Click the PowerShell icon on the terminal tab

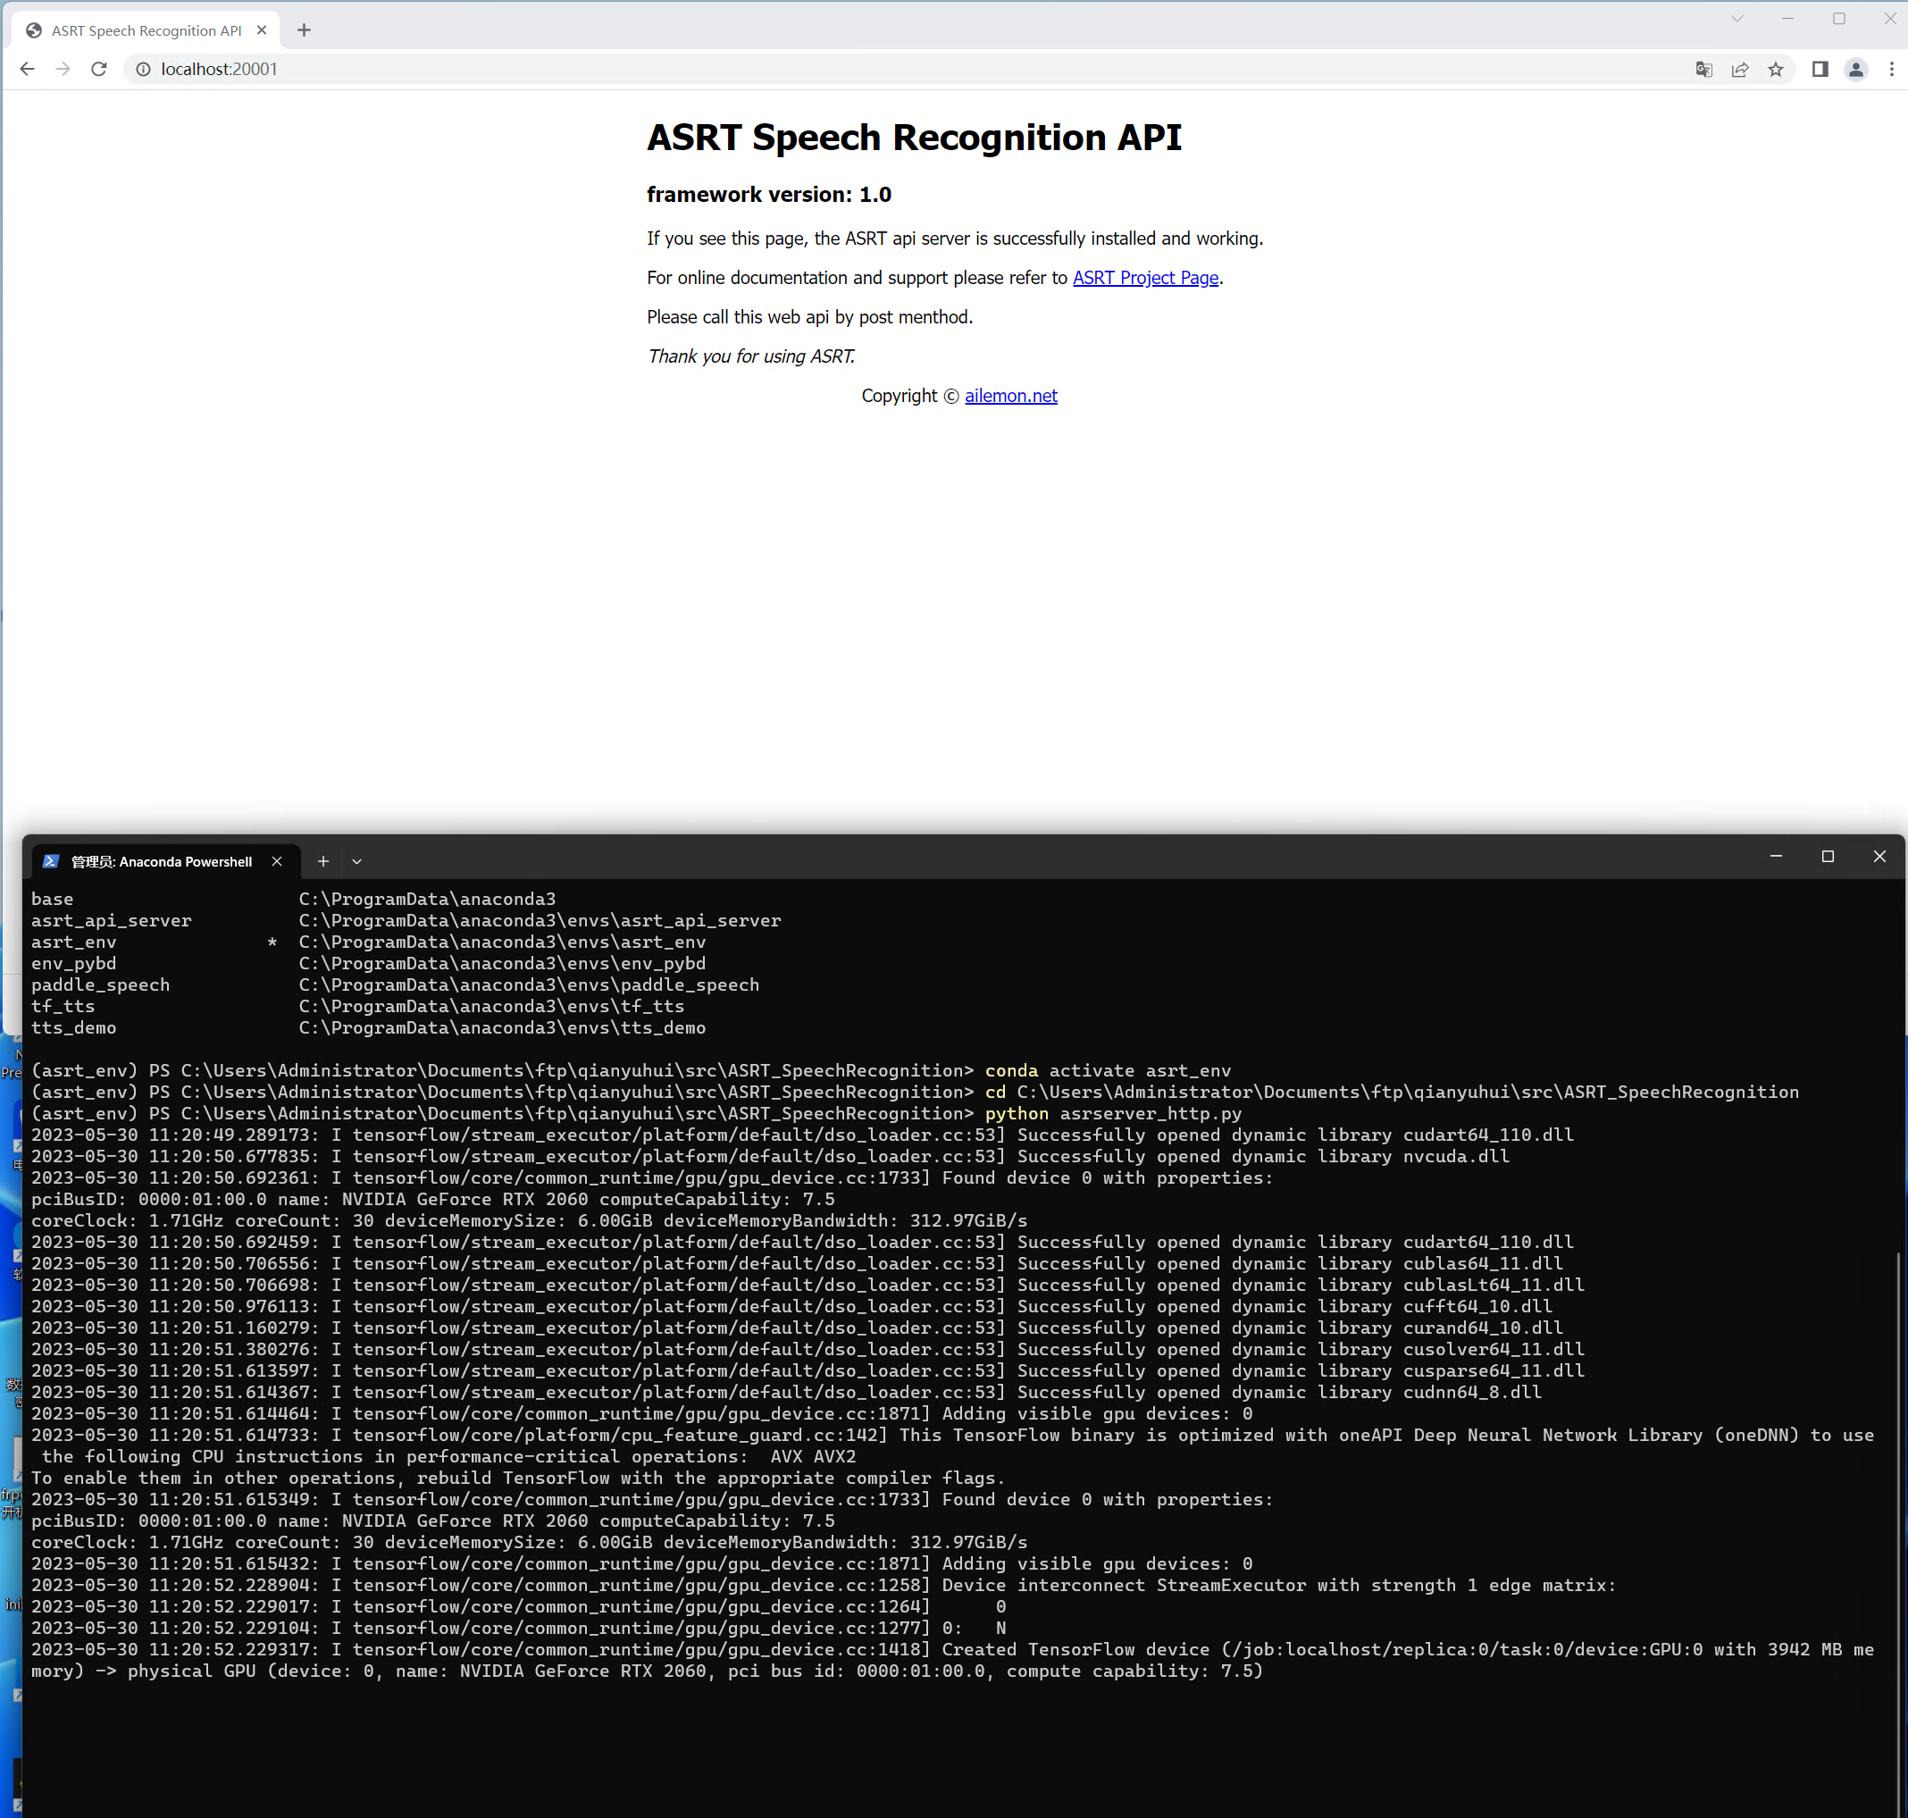(50, 860)
